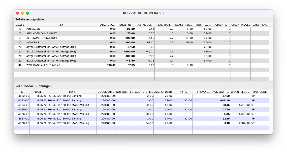Click total net value -48.40
287x153 pixels.
130,60
